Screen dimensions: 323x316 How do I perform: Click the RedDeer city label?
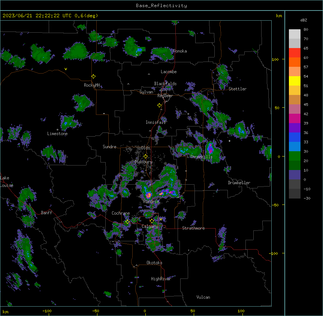point(165,96)
